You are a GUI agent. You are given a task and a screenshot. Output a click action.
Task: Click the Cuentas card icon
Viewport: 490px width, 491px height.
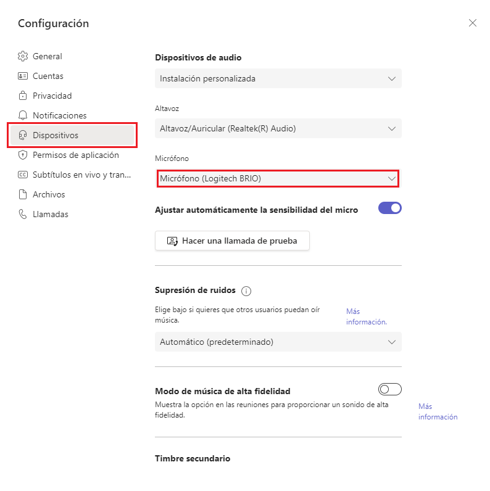23,76
